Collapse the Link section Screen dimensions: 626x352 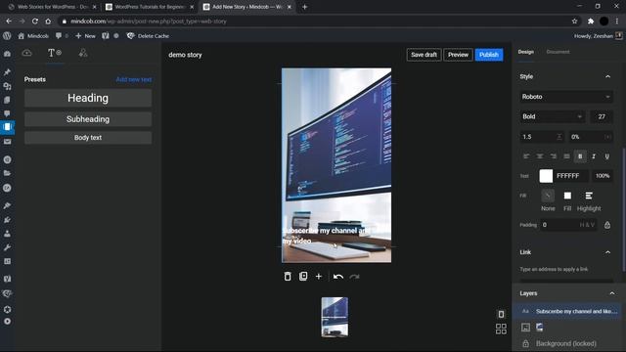607,252
